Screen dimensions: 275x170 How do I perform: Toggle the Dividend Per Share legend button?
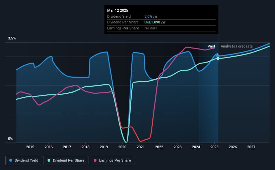click(66, 161)
